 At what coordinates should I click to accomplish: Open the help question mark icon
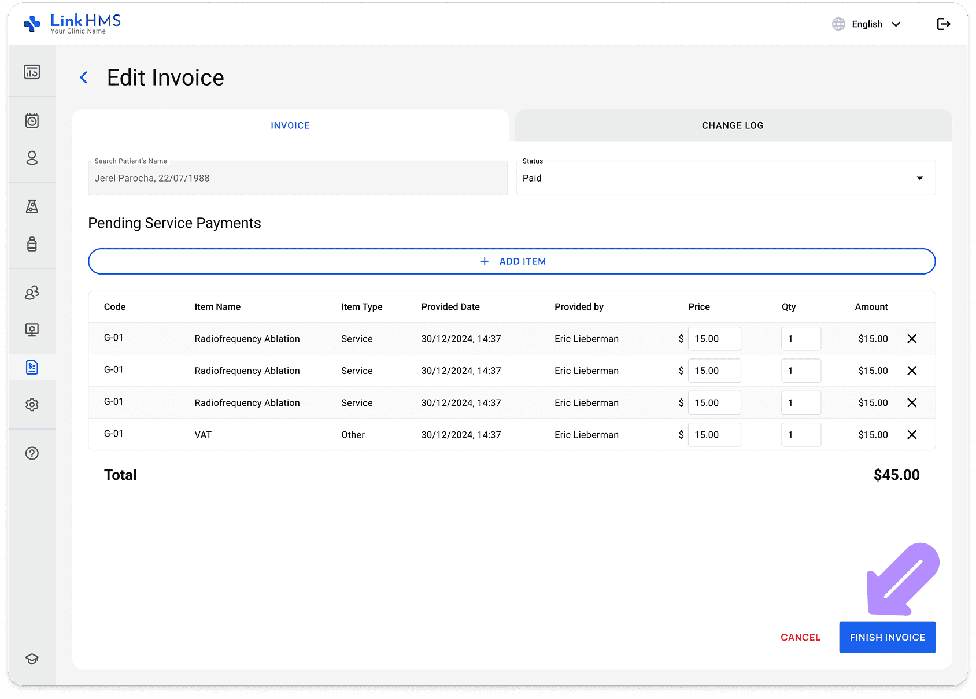32,453
